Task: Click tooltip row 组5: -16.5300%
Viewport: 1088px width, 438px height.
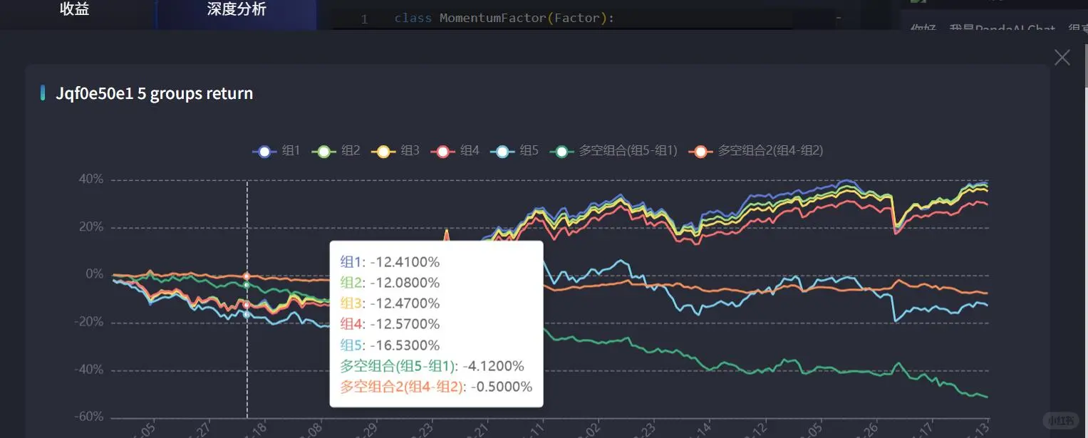Action: [390, 345]
